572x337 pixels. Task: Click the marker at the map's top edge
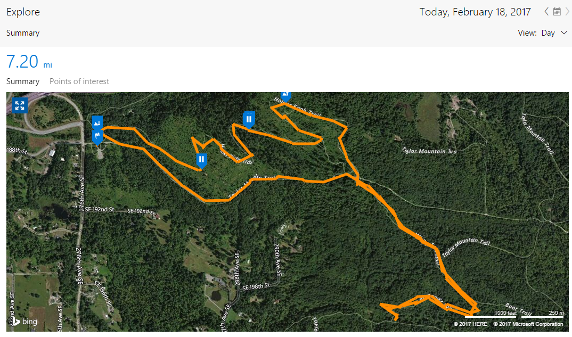pyautogui.click(x=286, y=96)
